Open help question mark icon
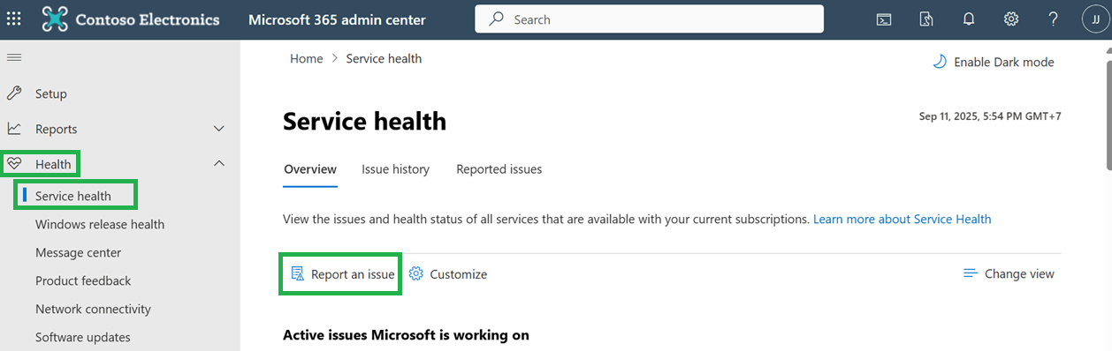This screenshot has width=1112, height=351. (1054, 19)
